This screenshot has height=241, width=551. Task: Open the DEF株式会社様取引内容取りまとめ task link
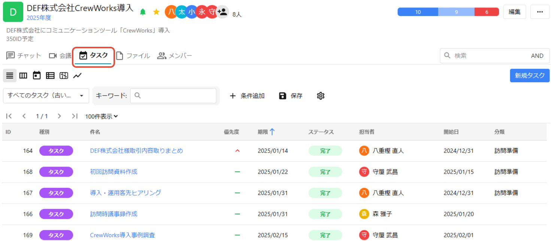pyautogui.click(x=136, y=151)
